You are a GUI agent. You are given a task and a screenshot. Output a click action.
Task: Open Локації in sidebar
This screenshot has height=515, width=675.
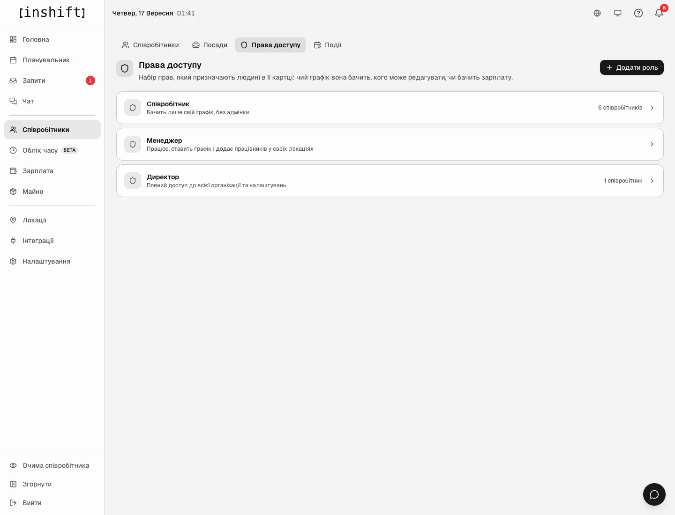pyautogui.click(x=52, y=220)
